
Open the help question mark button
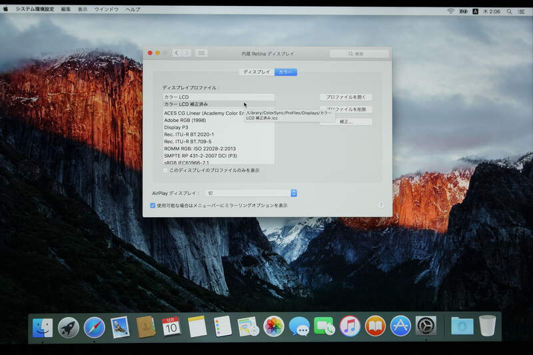[x=381, y=206]
